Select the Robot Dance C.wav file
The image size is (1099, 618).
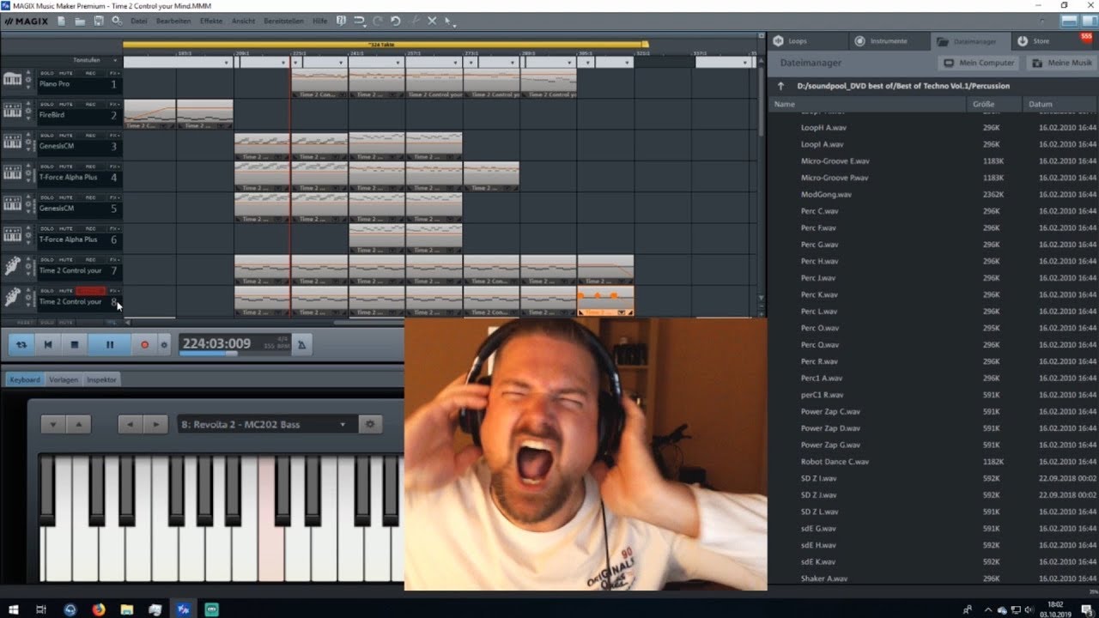[835, 462]
